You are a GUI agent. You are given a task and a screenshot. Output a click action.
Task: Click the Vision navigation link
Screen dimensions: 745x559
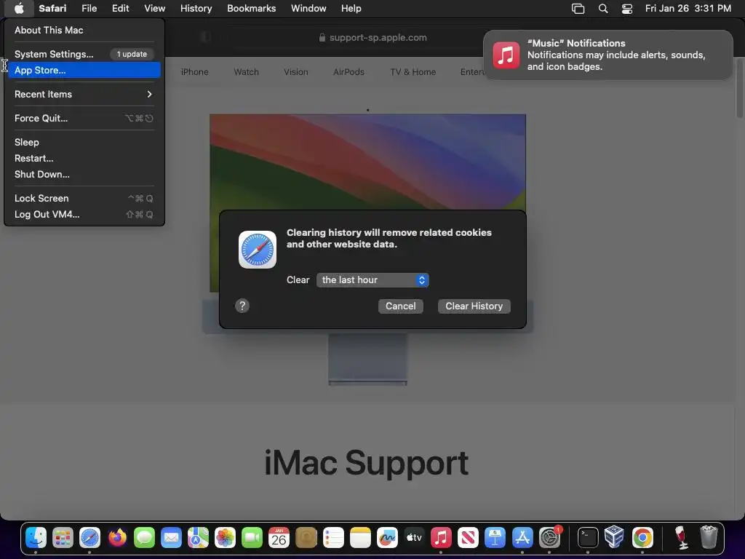(x=296, y=72)
